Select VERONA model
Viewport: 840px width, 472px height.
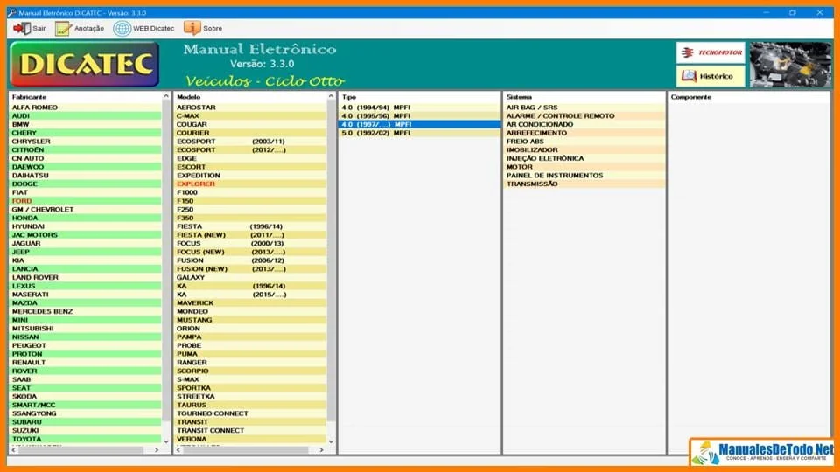pyautogui.click(x=251, y=440)
